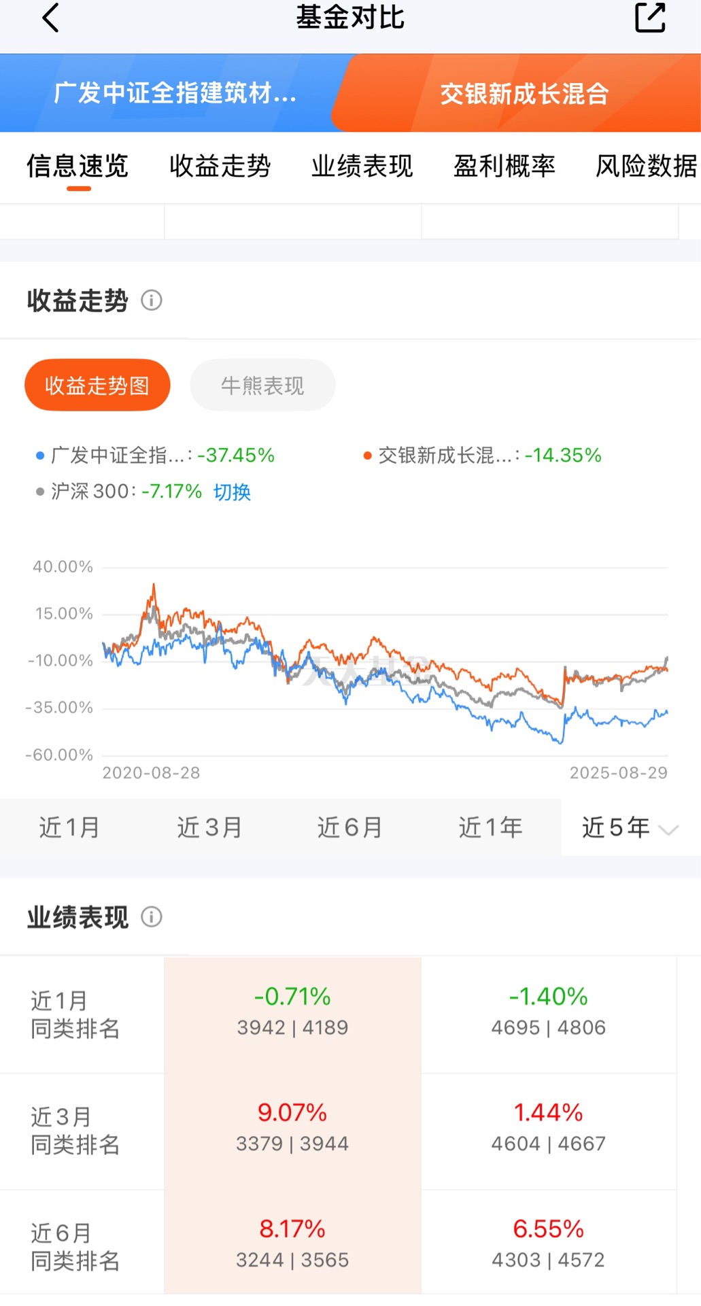The width and height of the screenshot is (701, 1306).
Task: Switch to the 牛熊表现 view
Action: tap(262, 385)
